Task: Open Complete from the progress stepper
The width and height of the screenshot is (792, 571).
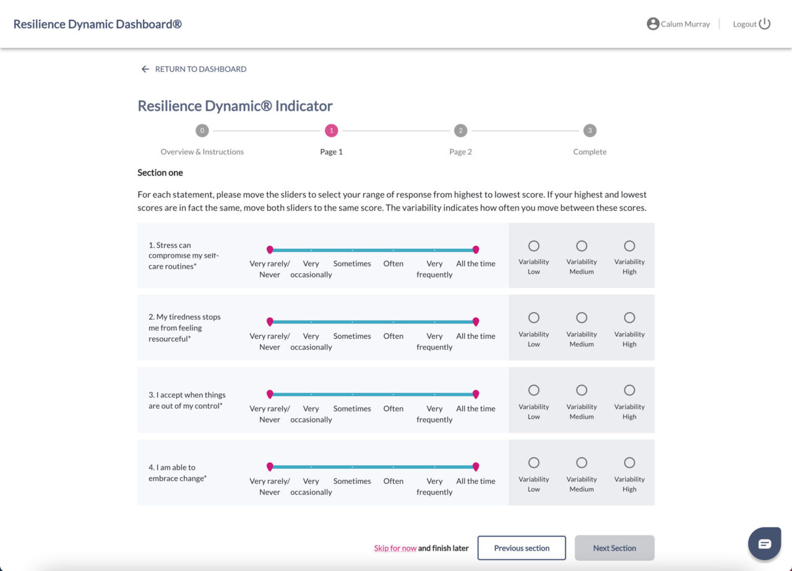Action: [589, 151]
